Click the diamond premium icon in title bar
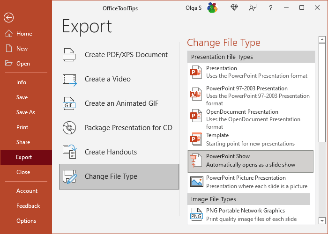The height and width of the screenshot is (234, 328). [234, 7]
